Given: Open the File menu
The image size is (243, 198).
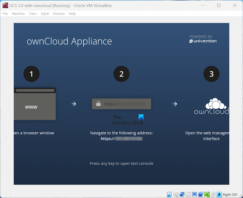Looking at the screenshot, I should click(5, 14).
